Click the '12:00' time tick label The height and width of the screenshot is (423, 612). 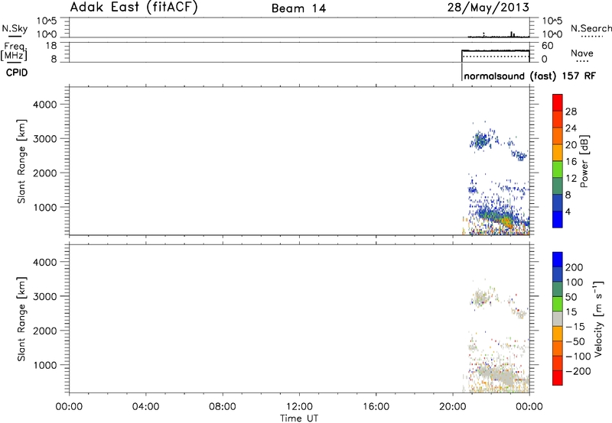coord(299,407)
